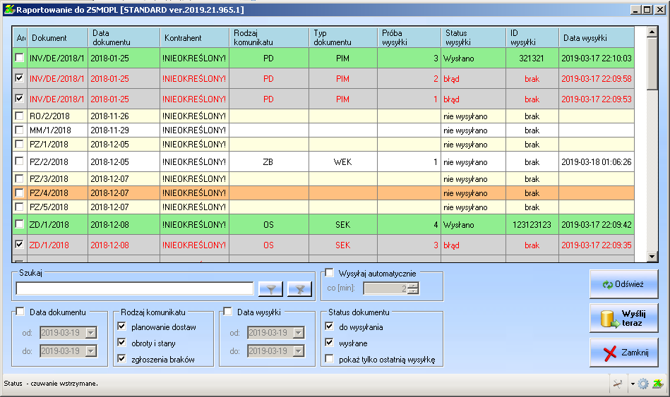Sort by Kontrahent column header
The image size is (670, 397).
(194, 37)
